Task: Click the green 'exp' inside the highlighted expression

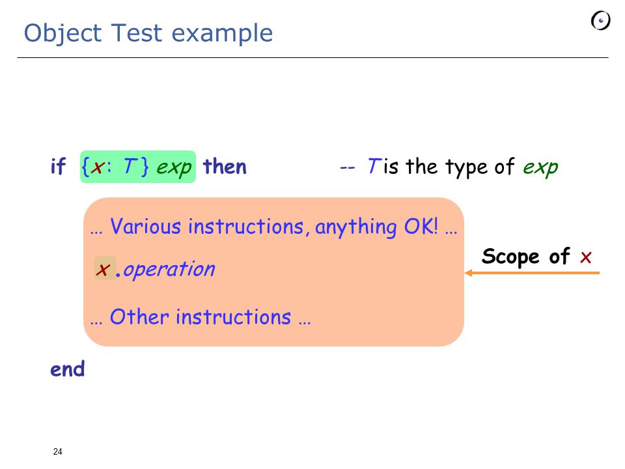Action: (x=174, y=167)
